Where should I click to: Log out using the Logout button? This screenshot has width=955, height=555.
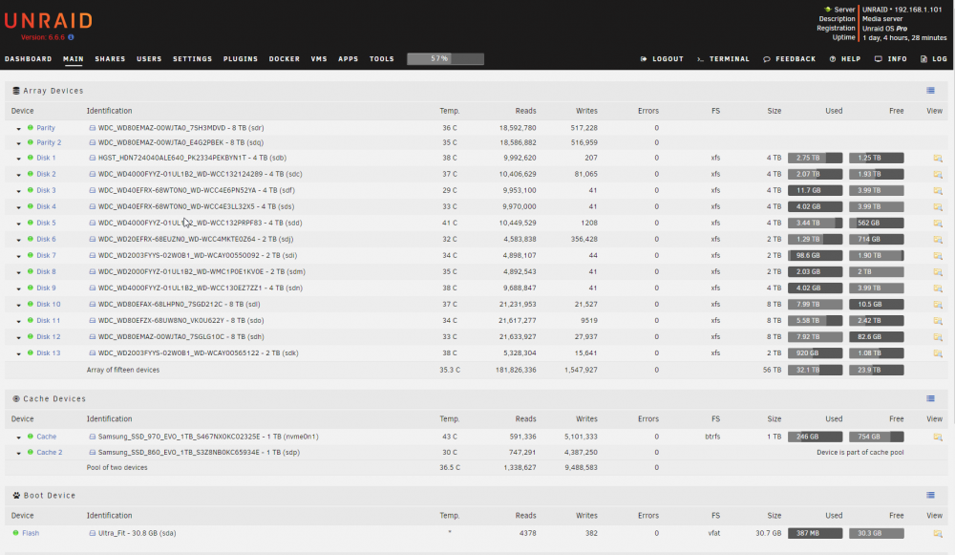pyautogui.click(x=662, y=59)
